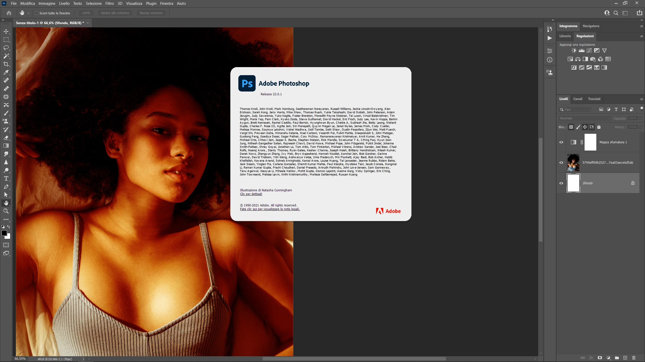Click the 'Clic per dettagli' link
The width and height of the screenshot is (645, 362).
pos(251,194)
